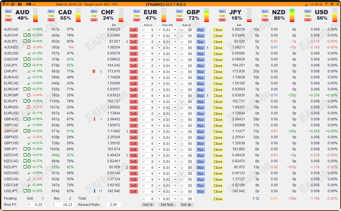341x211 pixels.
Task: Click the square-circle icon in the GBPJPY row
Action: [x=27, y=149]
